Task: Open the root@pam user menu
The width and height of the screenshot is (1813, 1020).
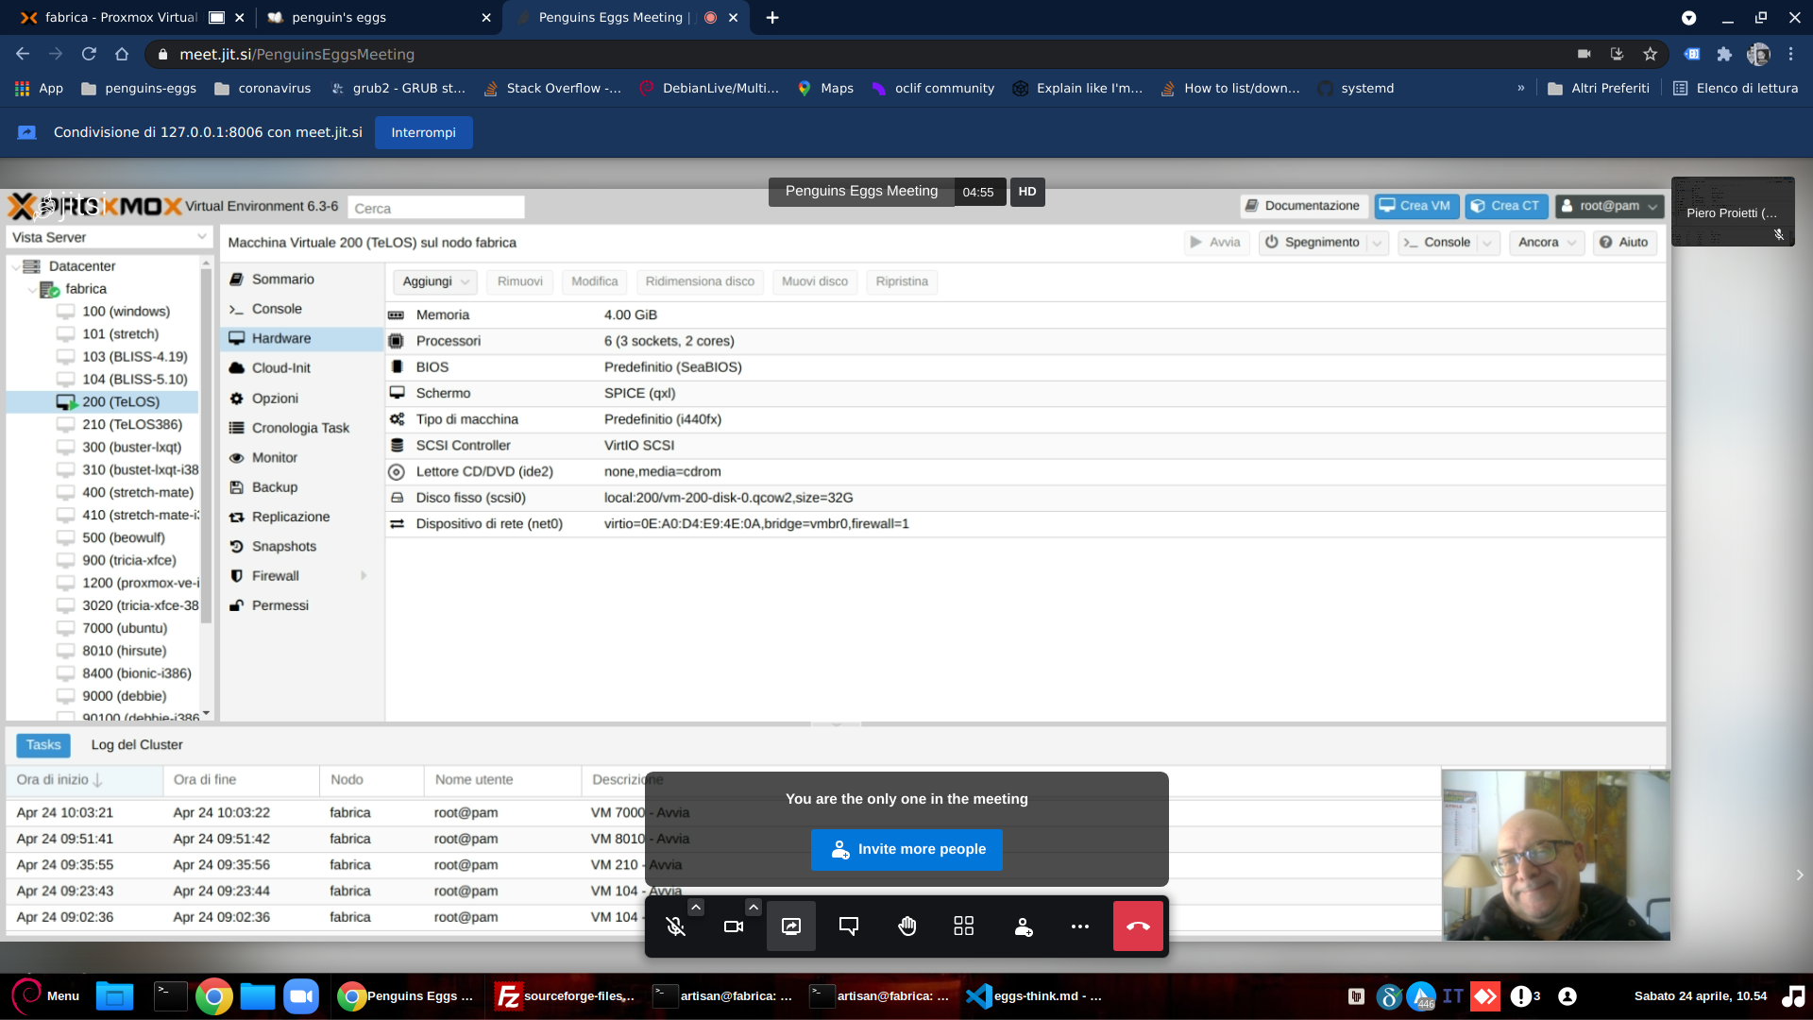Action: click(1609, 206)
